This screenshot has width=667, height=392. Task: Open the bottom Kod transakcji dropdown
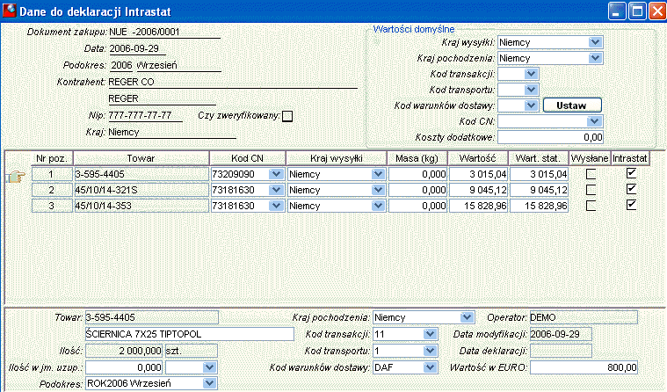tap(430, 334)
